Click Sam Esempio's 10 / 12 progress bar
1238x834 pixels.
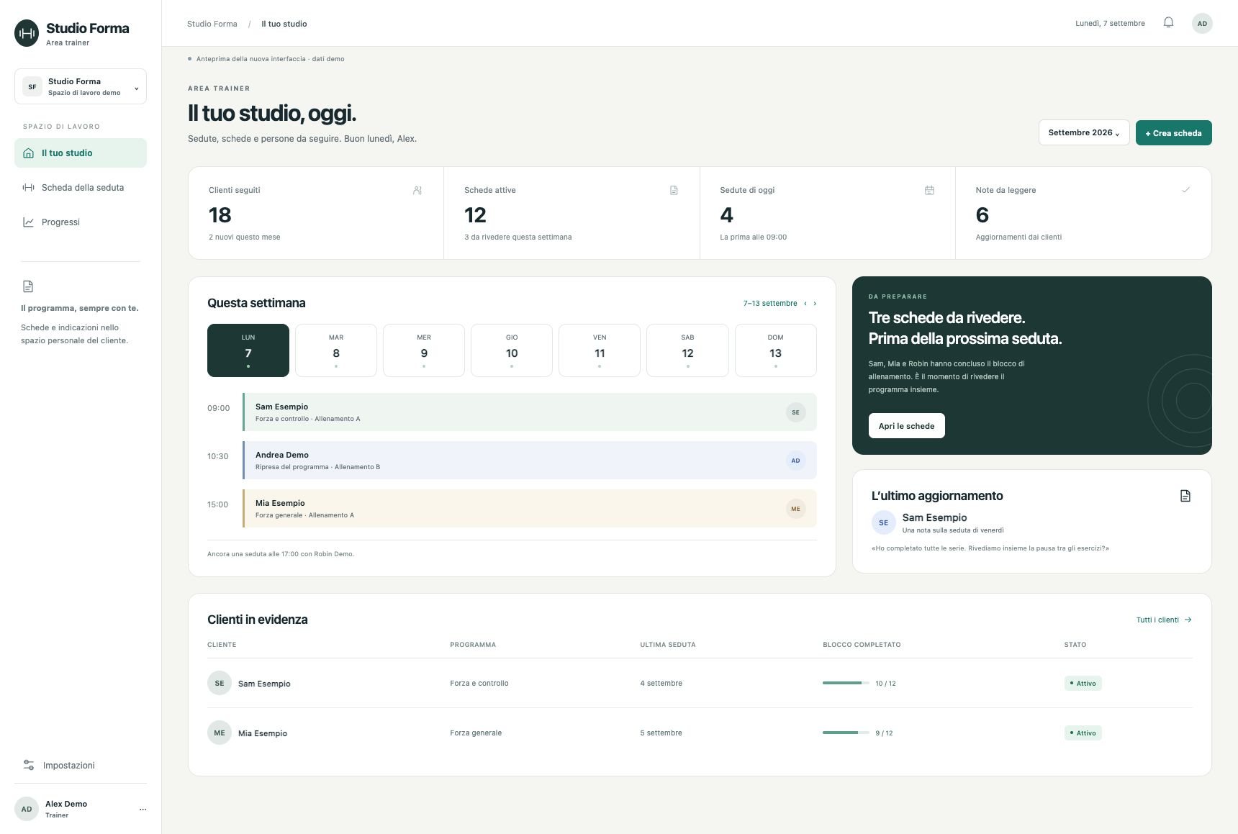click(846, 683)
